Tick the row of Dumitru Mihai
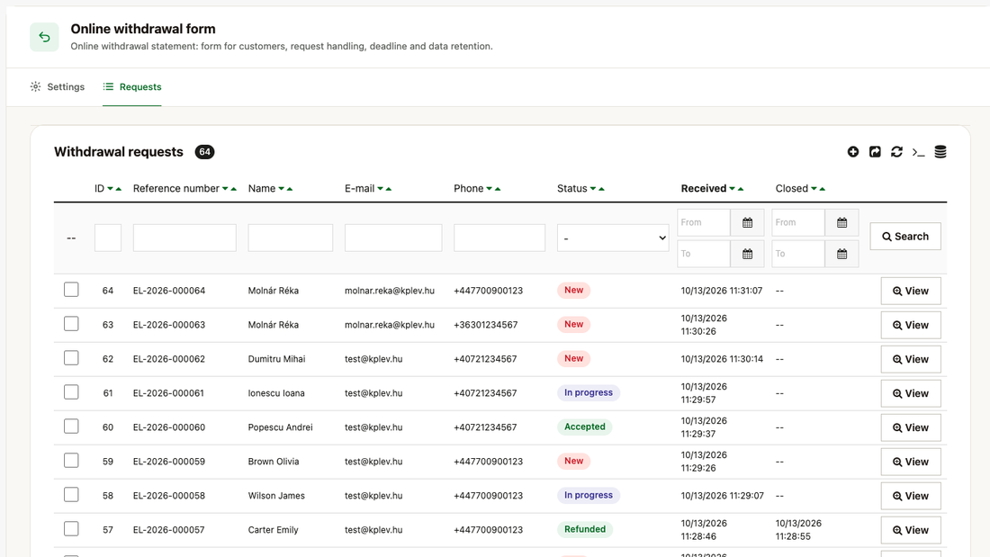 pos(71,358)
